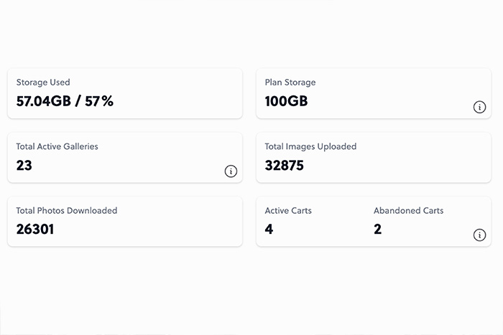Select the active galleries count 23
503x335 pixels.
coord(24,166)
